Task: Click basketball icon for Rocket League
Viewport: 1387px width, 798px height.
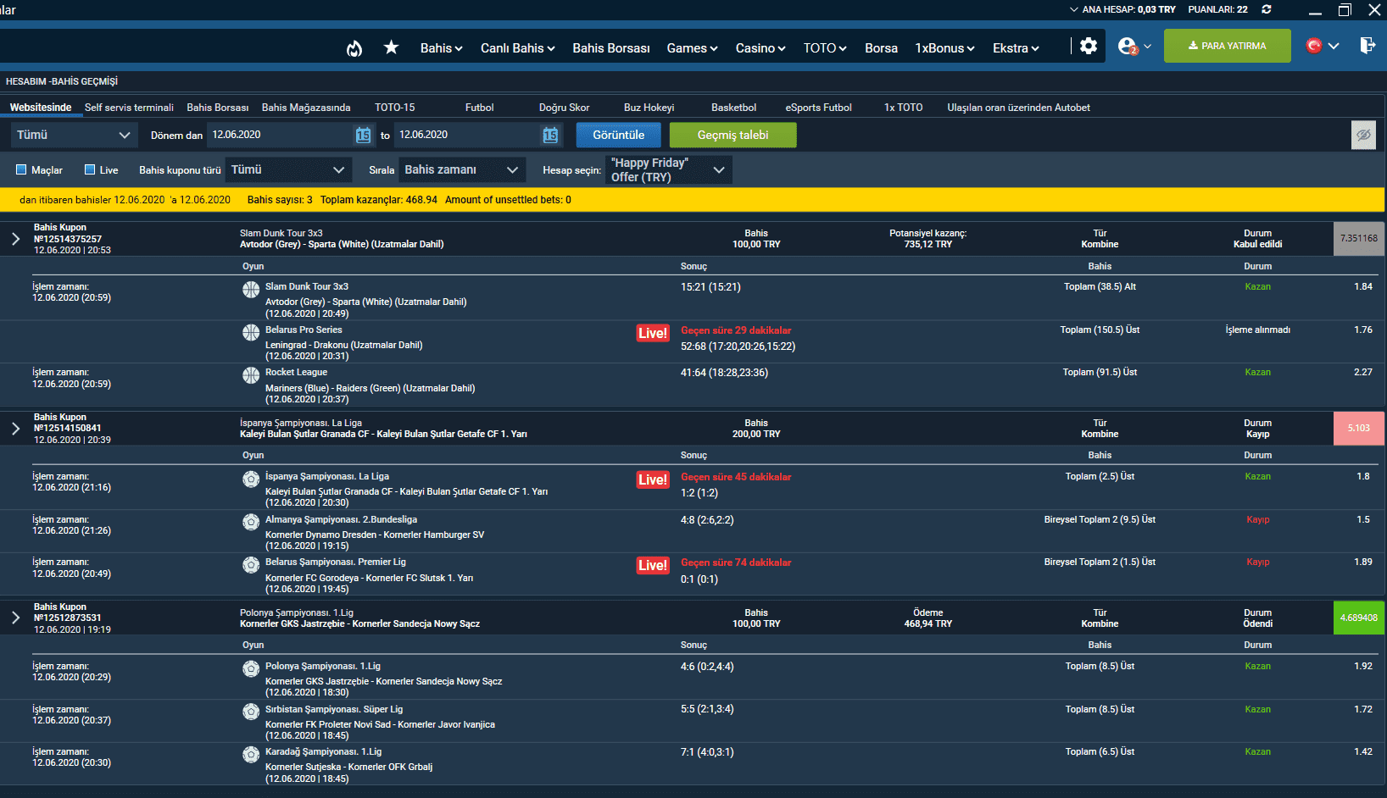Action: [x=251, y=374]
